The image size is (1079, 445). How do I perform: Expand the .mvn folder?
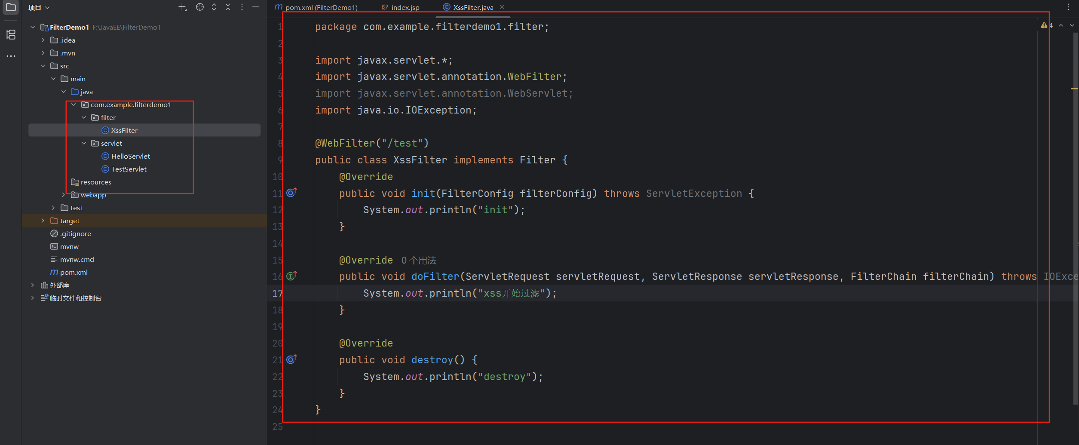(43, 53)
